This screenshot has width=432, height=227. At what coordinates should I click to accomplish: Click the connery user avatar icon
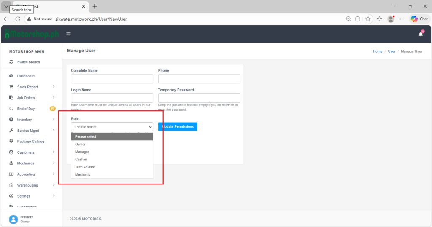[13, 219]
